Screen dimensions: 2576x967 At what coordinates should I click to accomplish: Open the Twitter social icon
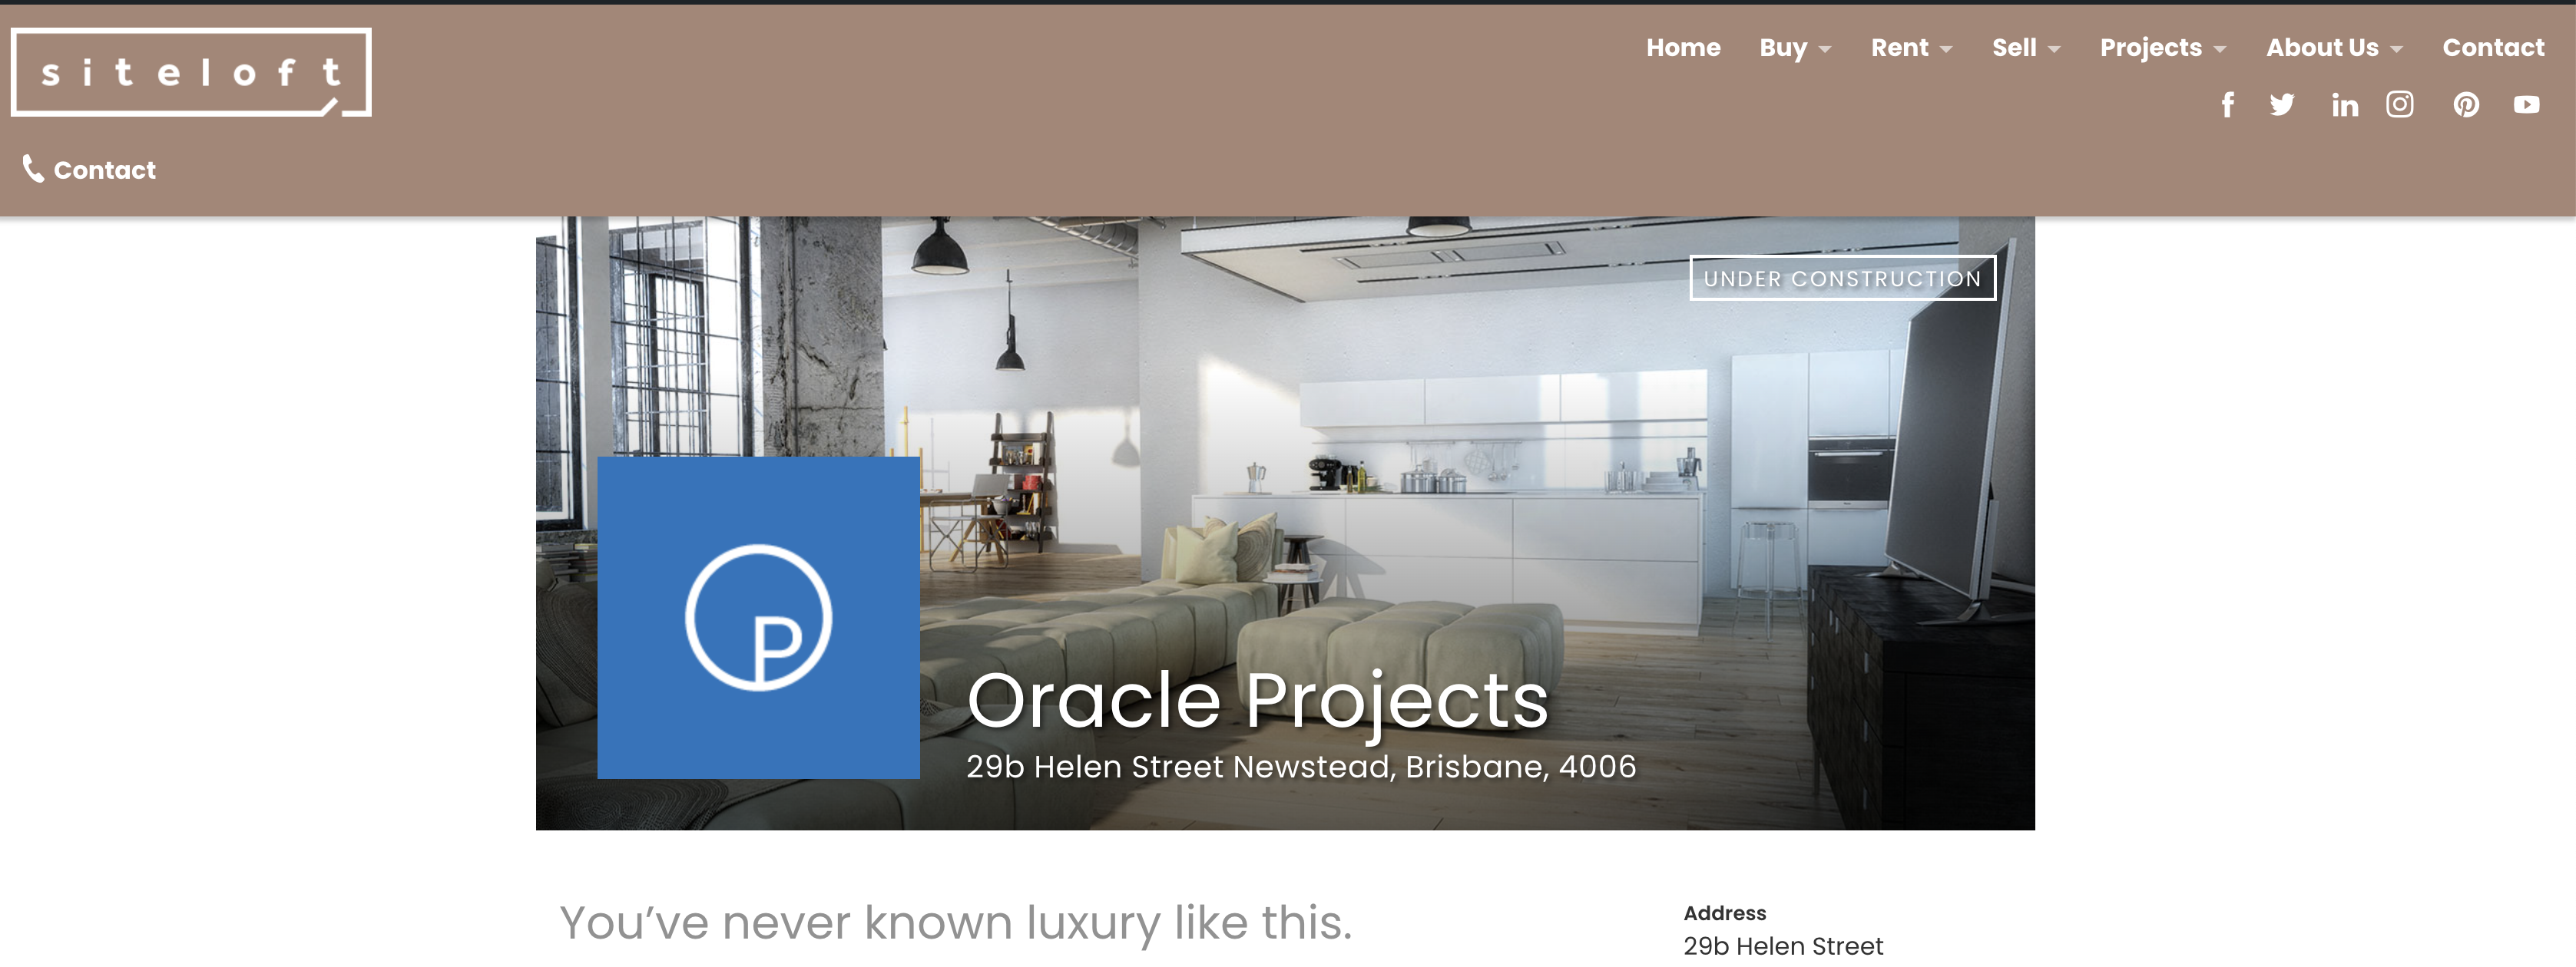point(2282,105)
